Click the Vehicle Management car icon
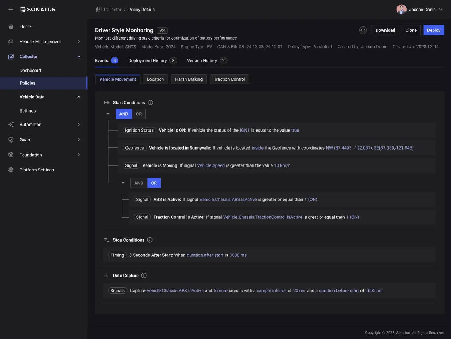451x339 pixels. click(11, 42)
